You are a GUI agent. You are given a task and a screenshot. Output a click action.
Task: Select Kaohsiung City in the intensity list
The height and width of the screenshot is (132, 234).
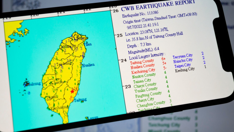(143, 71)
